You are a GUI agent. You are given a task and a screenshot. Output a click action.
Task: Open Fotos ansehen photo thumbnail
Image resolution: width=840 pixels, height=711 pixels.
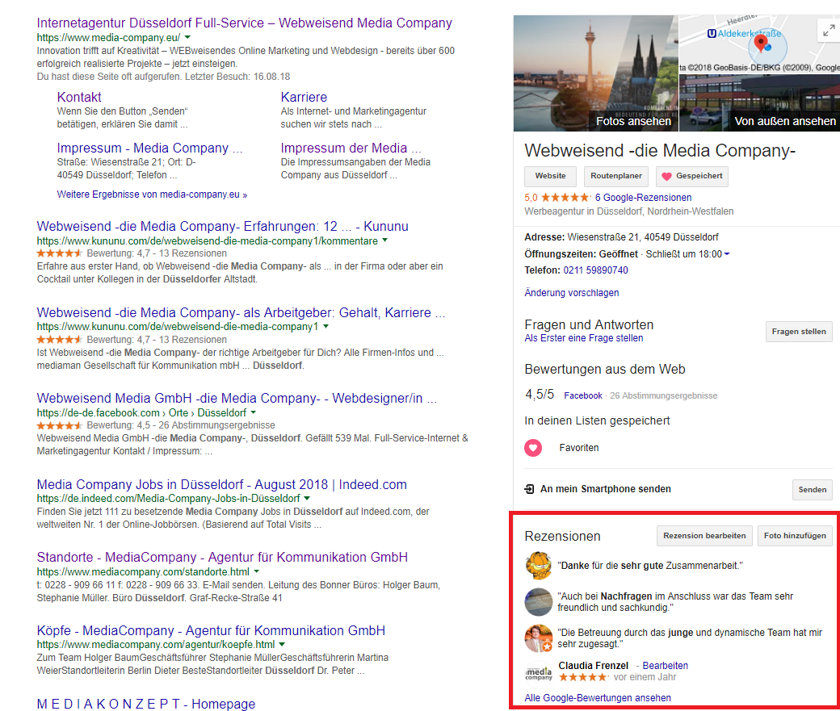pos(596,73)
